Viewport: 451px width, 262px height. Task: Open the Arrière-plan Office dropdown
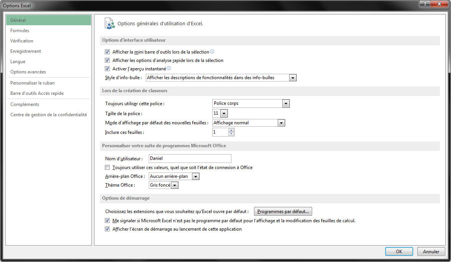[x=195, y=176]
